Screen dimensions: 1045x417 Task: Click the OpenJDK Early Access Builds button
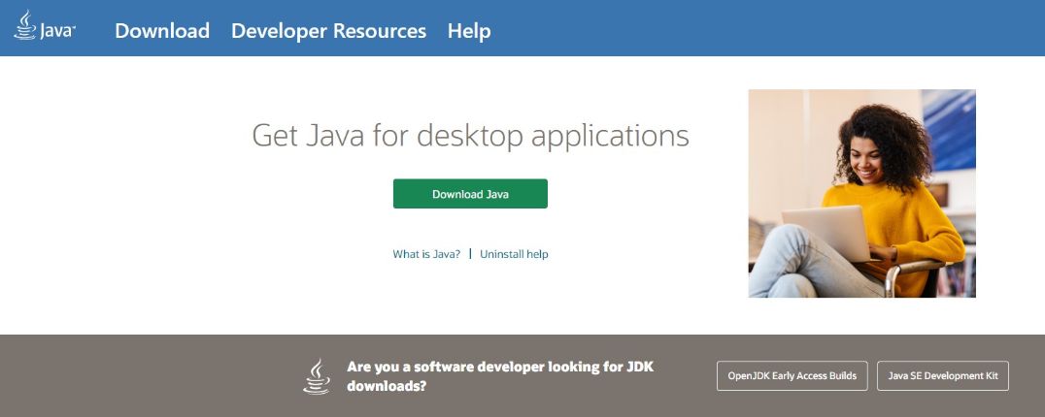[x=792, y=376]
